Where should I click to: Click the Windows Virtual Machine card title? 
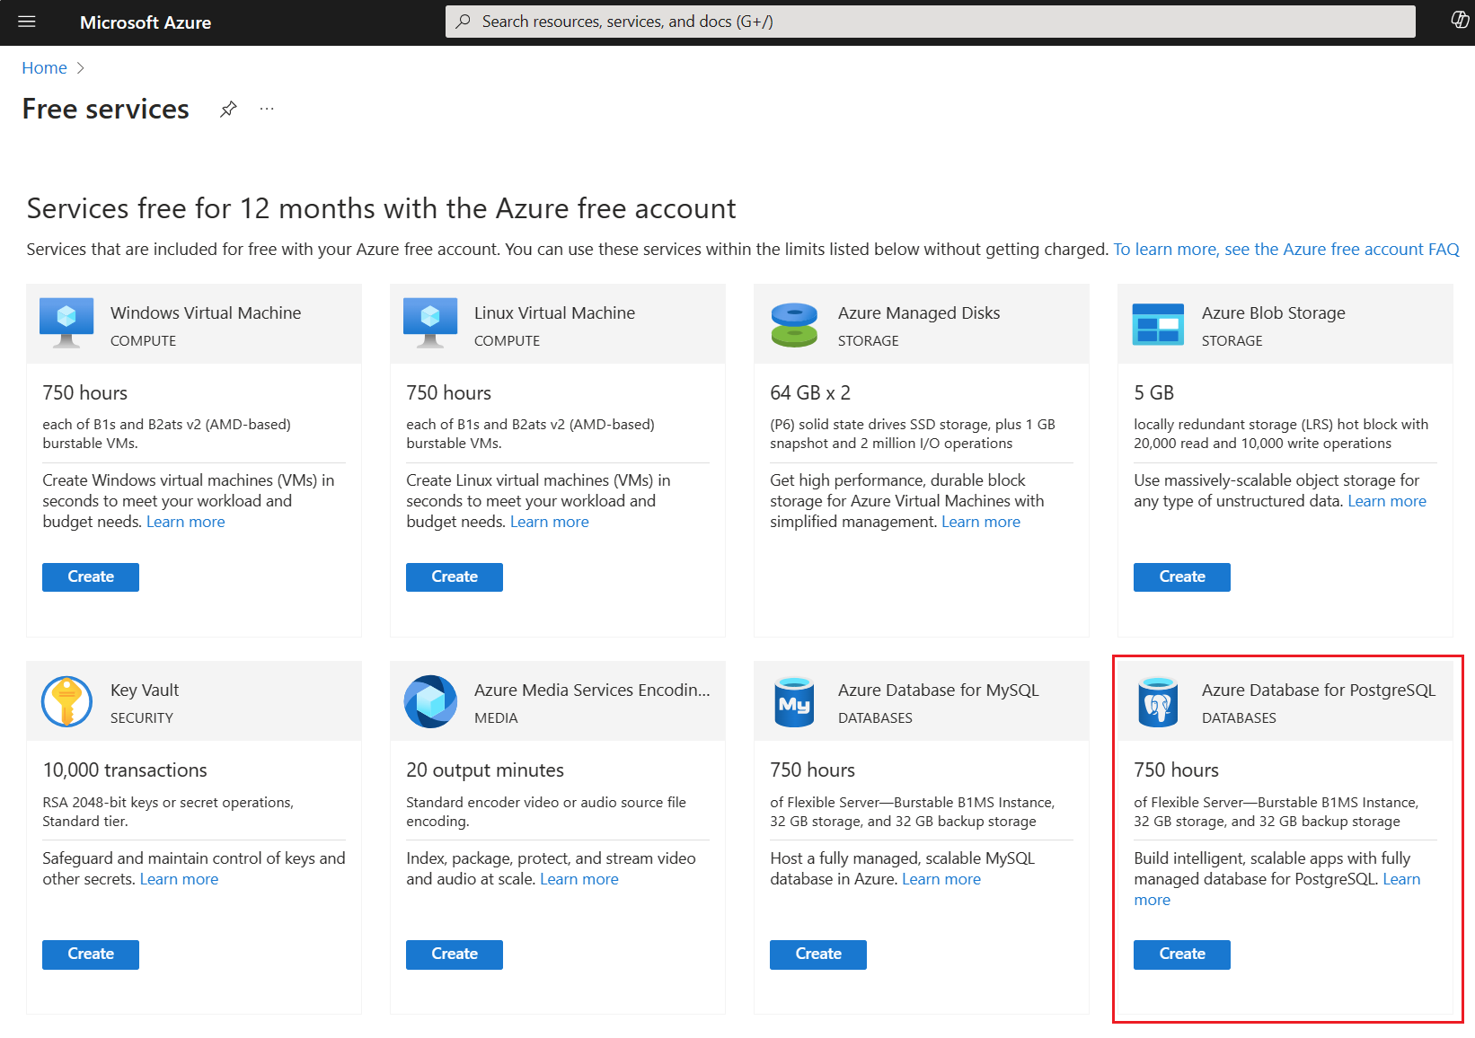206,312
